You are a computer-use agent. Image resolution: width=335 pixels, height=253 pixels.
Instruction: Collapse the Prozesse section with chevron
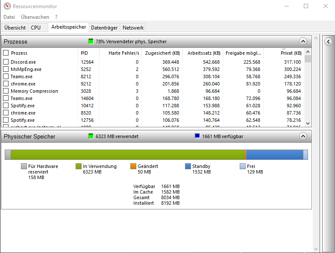[303, 41]
